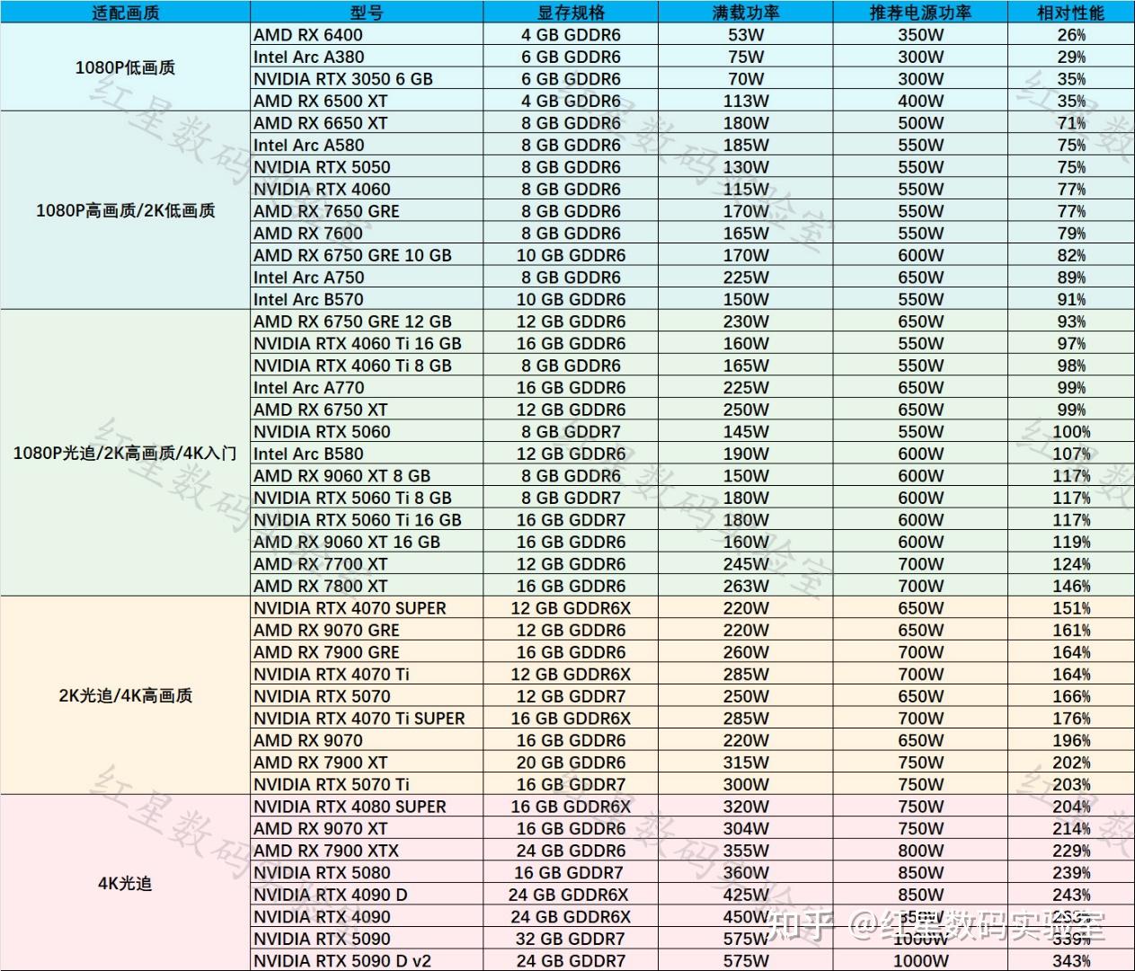1135x971 pixels.
Task: Click the AMD RX 6650 XT cell
Action: tap(367, 123)
